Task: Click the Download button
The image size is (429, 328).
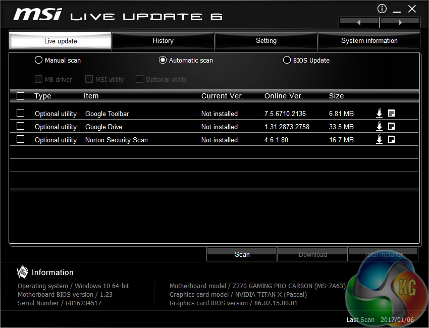Action: click(312, 254)
